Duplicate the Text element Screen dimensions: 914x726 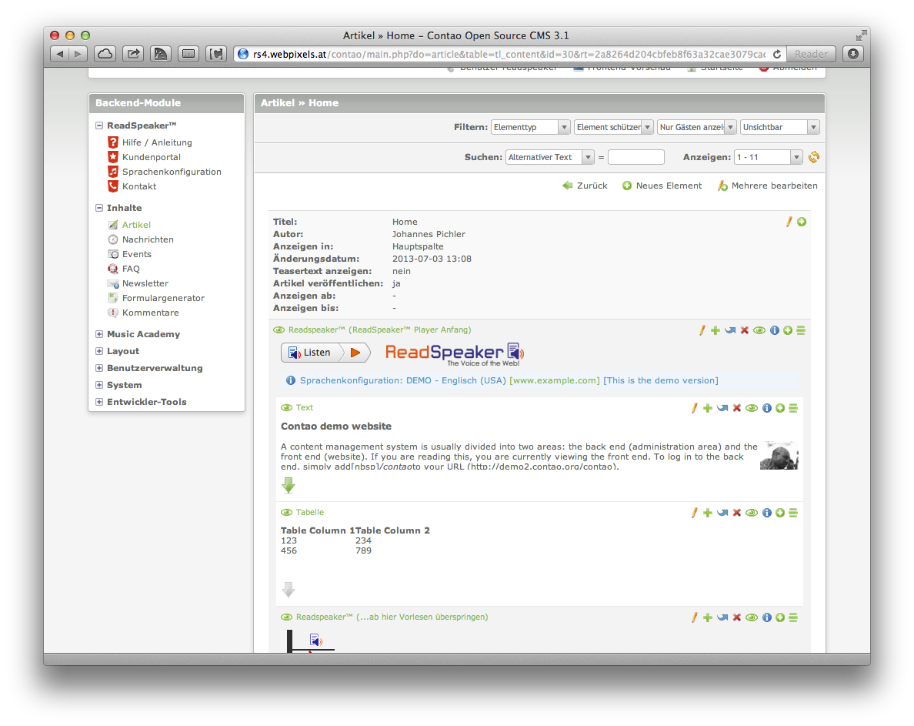click(x=708, y=408)
